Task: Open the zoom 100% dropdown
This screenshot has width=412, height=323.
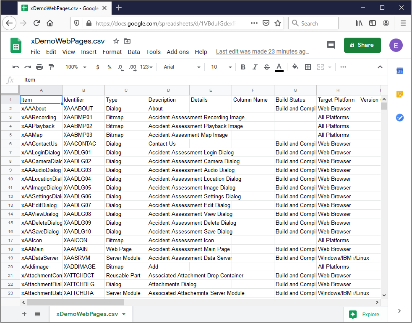Action: click(76, 67)
